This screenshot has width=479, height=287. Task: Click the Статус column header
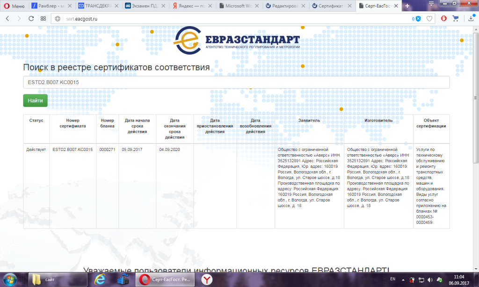point(36,121)
